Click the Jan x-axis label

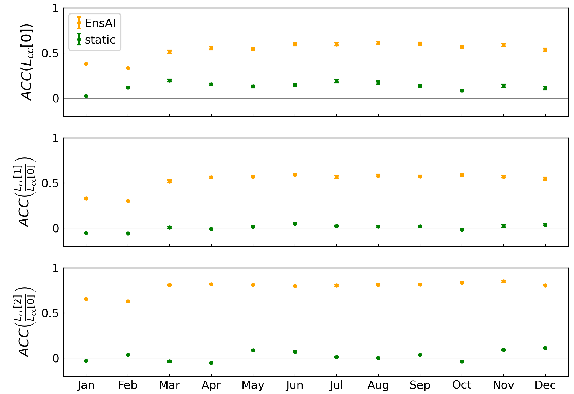click(x=86, y=385)
